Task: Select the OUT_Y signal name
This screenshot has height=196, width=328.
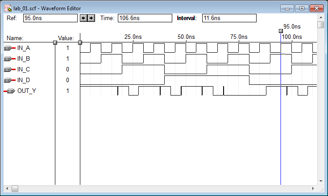Action: pos(27,91)
